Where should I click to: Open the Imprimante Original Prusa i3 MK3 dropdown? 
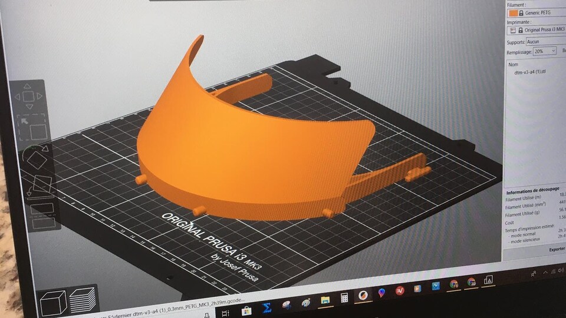click(536, 30)
